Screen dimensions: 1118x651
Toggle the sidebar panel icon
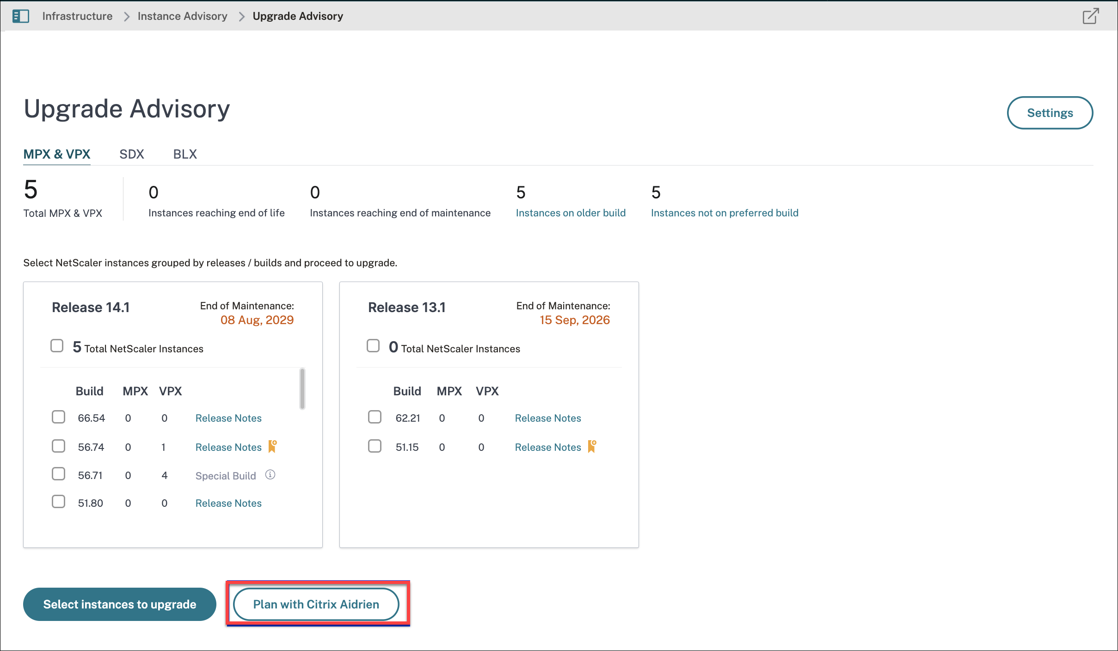(21, 16)
